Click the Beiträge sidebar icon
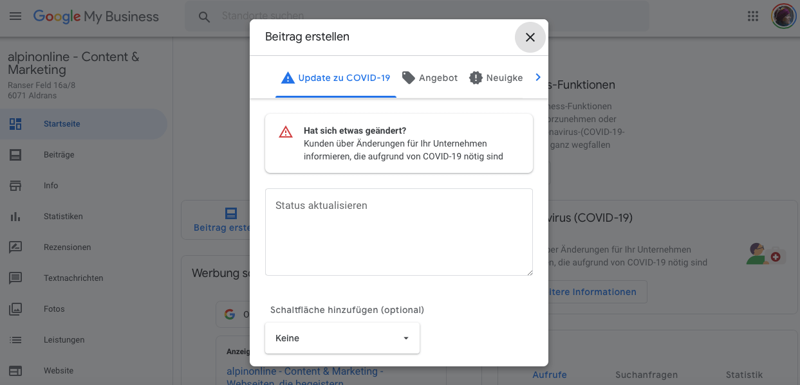The height and width of the screenshot is (385, 800). point(15,155)
